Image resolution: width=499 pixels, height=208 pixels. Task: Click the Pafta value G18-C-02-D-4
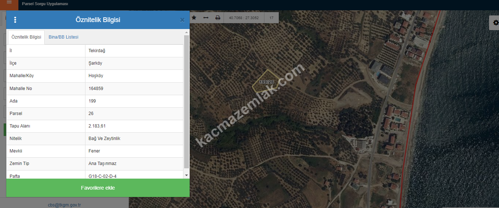102,176
